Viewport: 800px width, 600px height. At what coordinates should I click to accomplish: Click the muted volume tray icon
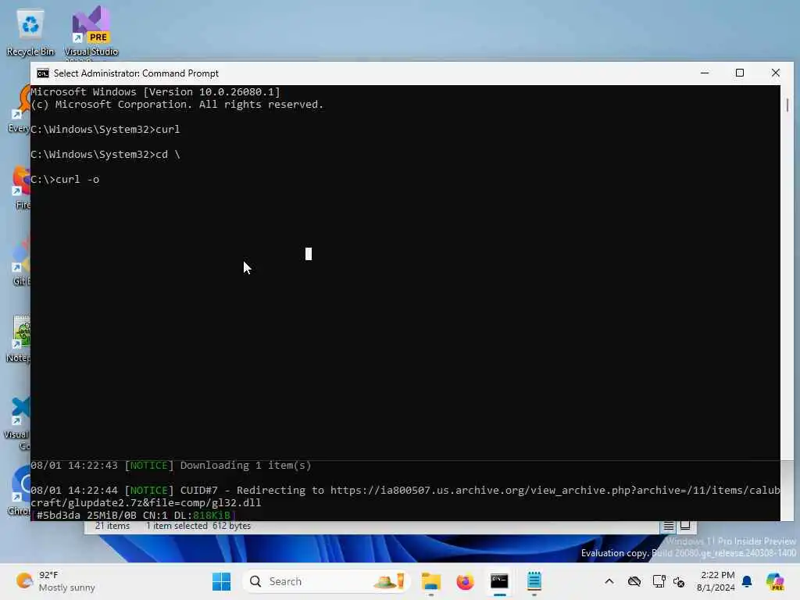click(679, 581)
